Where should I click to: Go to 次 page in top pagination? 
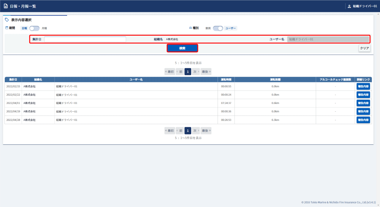(x=196, y=72)
